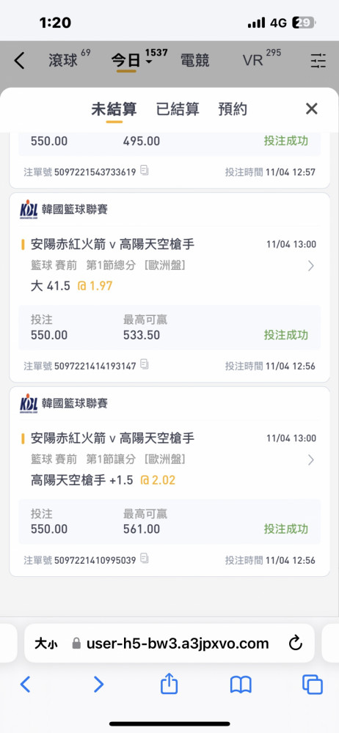Screen dimensions: 339x733
Task: Reload the page with refresh icon
Action: (x=296, y=644)
